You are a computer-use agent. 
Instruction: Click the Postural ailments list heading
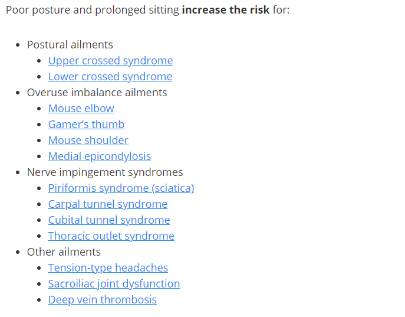(70, 45)
